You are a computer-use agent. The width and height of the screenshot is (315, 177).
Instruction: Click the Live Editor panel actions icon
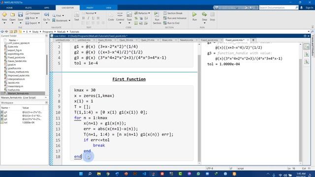305,36
